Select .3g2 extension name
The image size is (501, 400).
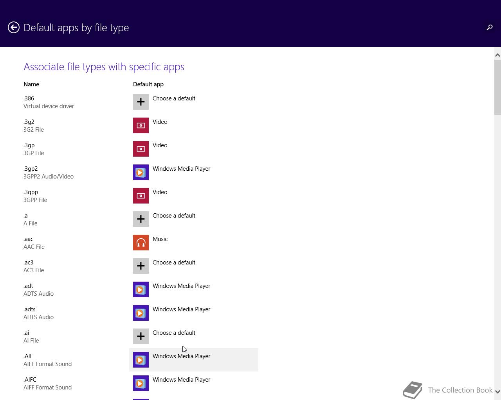point(29,122)
